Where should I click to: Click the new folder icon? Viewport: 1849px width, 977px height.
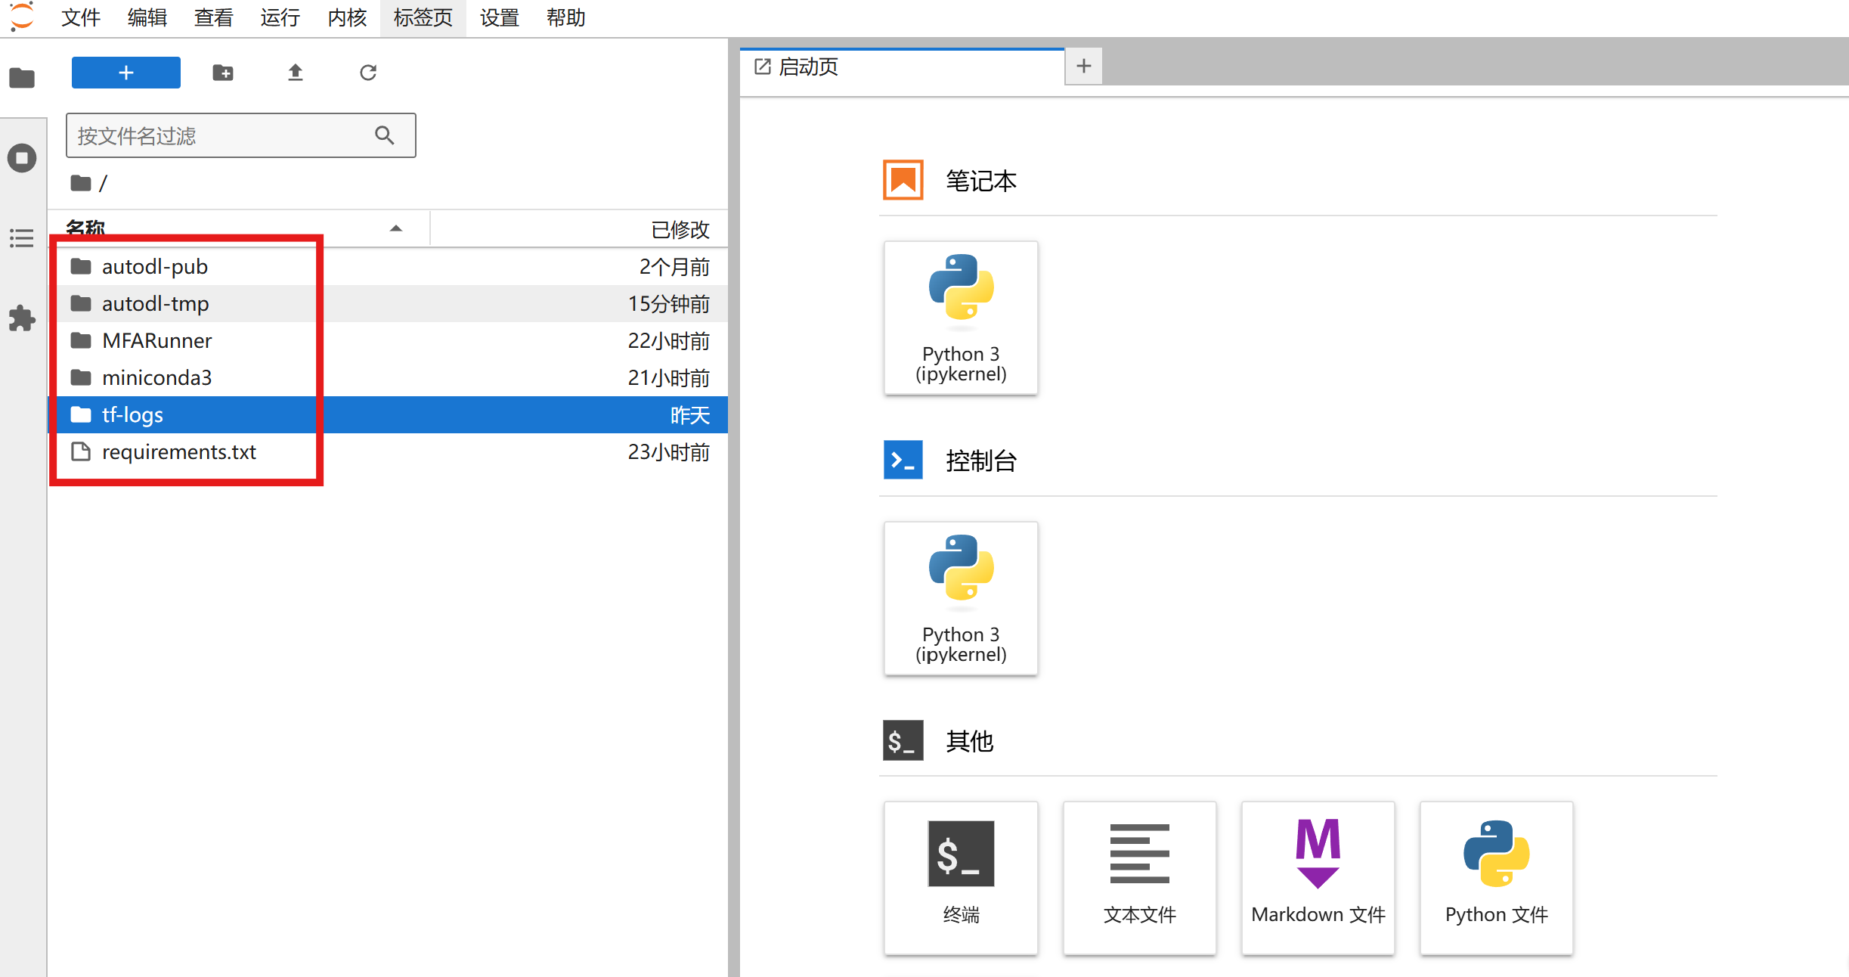click(x=223, y=73)
